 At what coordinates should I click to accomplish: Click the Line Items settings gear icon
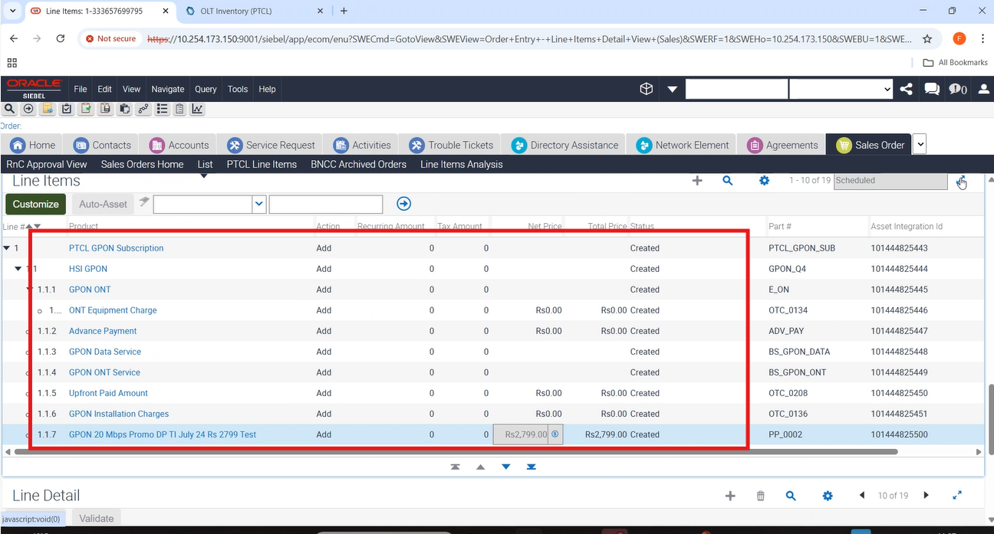click(764, 181)
